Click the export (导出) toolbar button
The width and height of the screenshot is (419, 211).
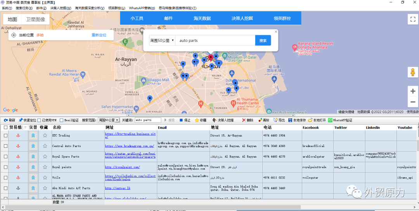[279, 120]
